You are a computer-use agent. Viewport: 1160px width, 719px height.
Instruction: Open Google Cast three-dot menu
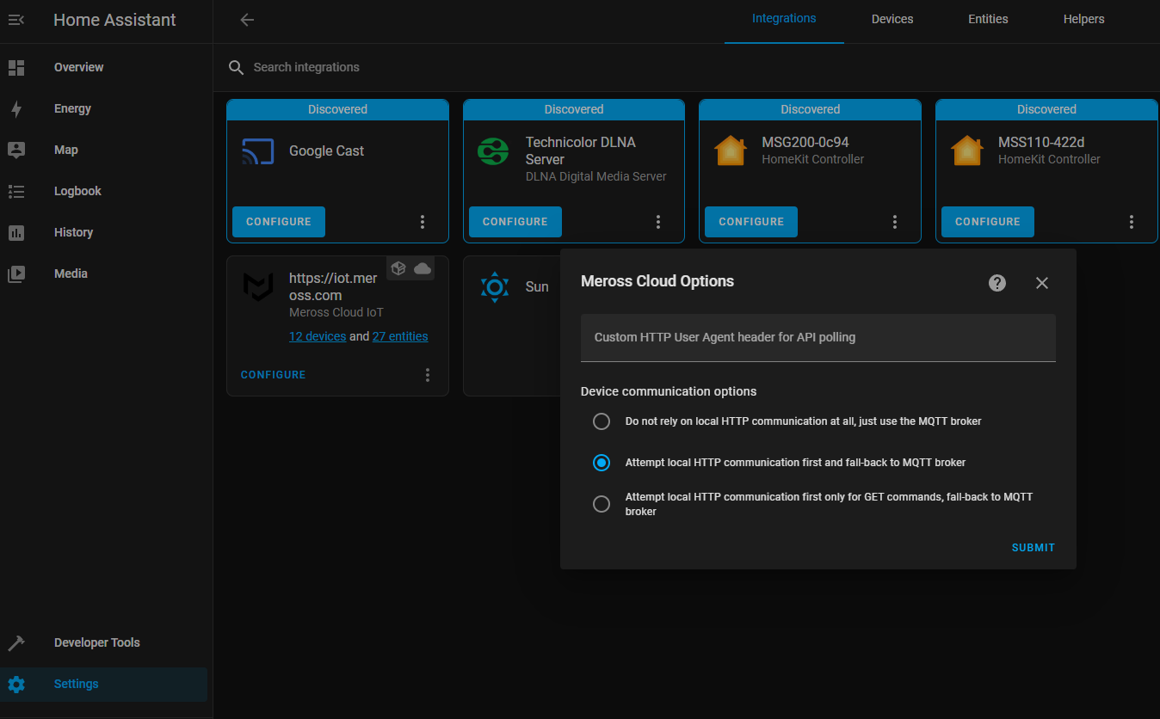[423, 222]
